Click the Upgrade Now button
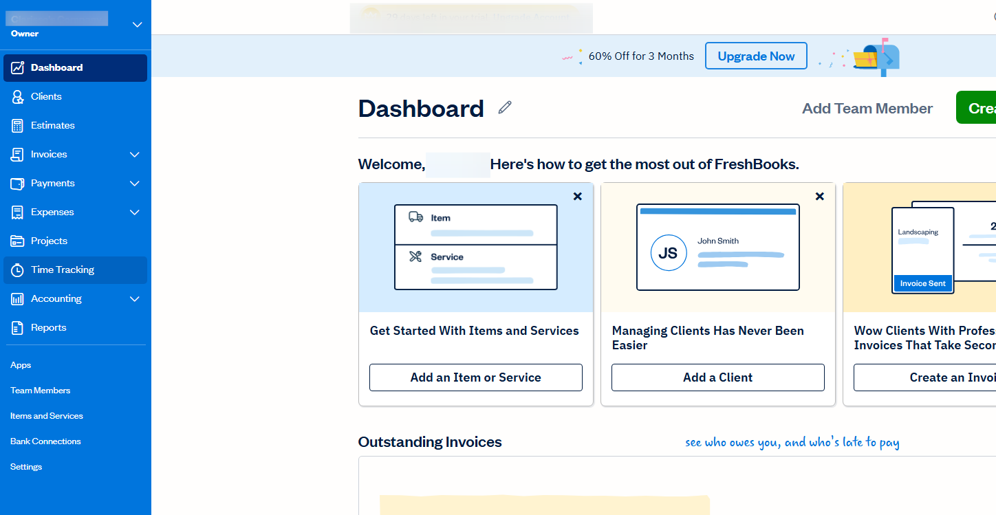Viewport: 996px width, 515px height. [756, 56]
